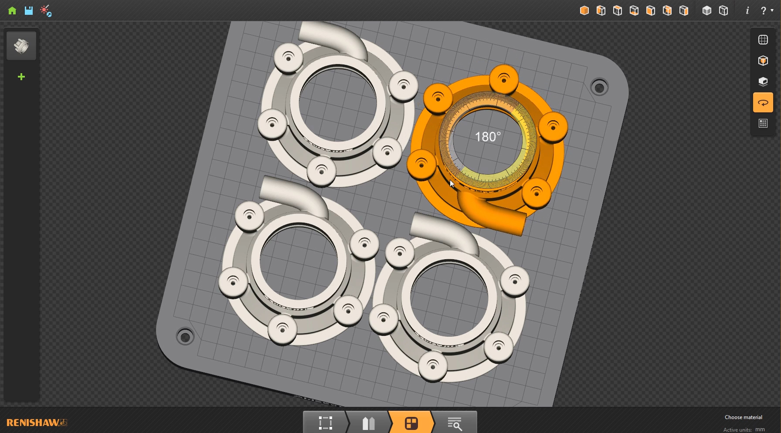Click the Choose material link
Screen dimensions: 781x433
click(x=743, y=417)
